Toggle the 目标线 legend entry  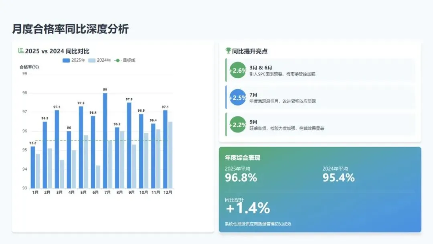[125, 60]
